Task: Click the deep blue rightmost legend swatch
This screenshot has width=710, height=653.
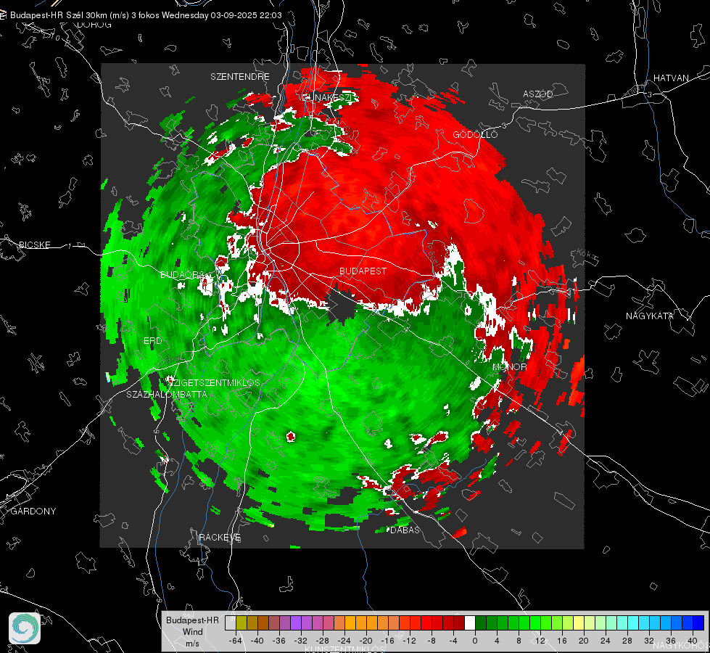Action: tap(698, 623)
